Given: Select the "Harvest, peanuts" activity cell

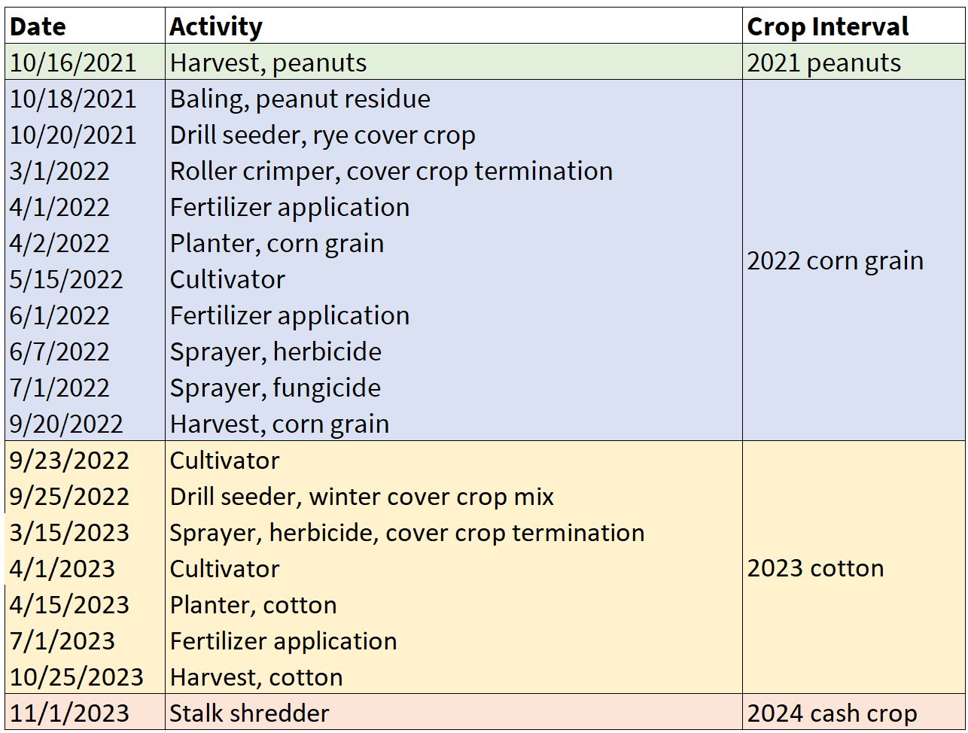Looking at the screenshot, I should 268,62.
